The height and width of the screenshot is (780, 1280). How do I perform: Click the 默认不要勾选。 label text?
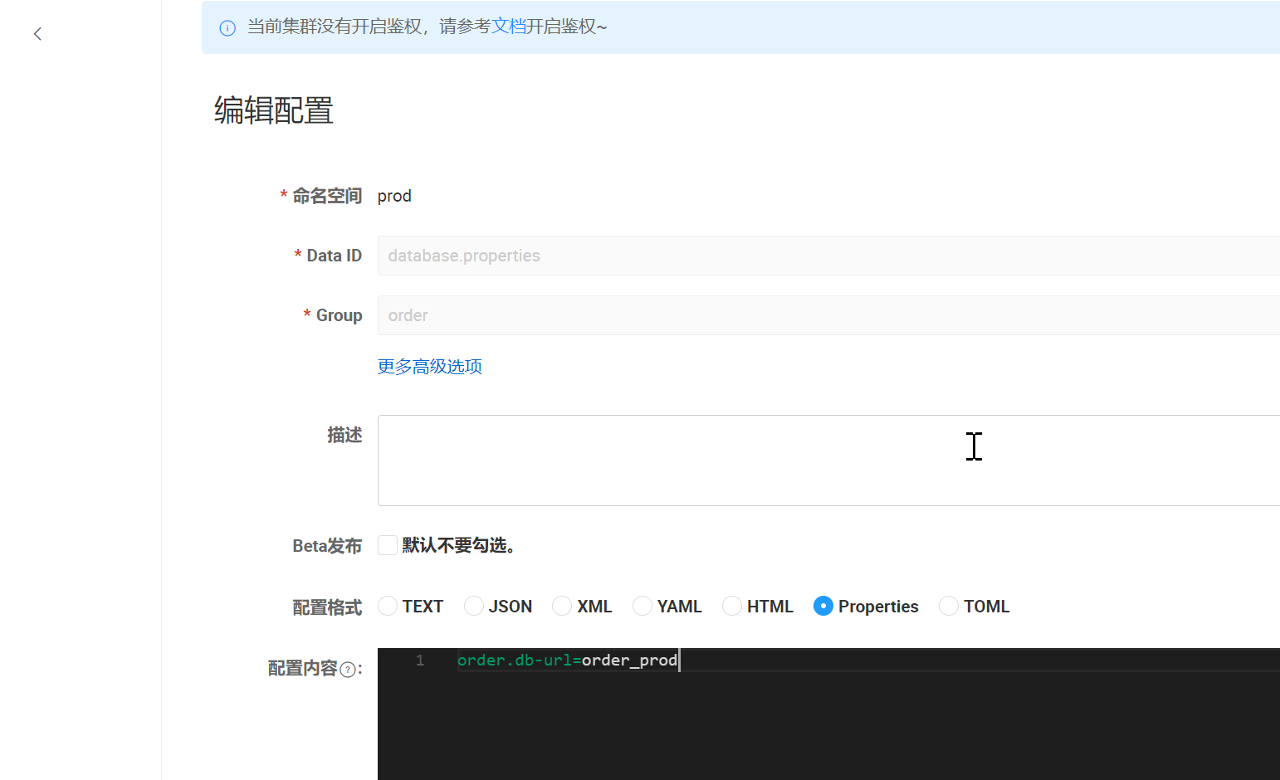click(460, 545)
